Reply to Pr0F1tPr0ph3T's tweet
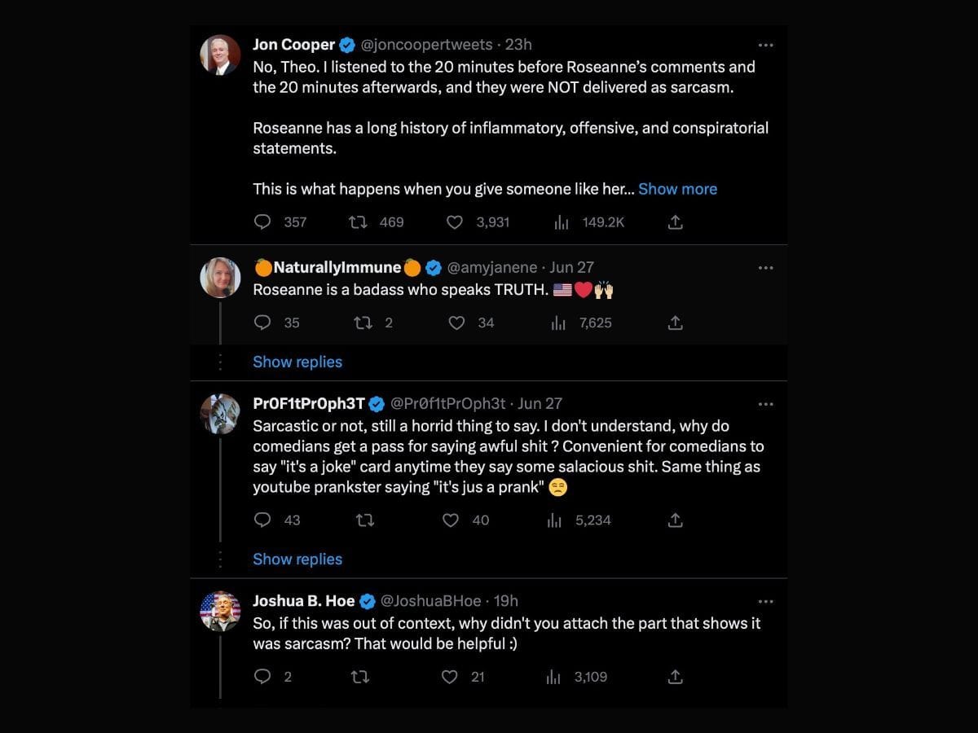This screenshot has height=733, width=978. coord(262,520)
